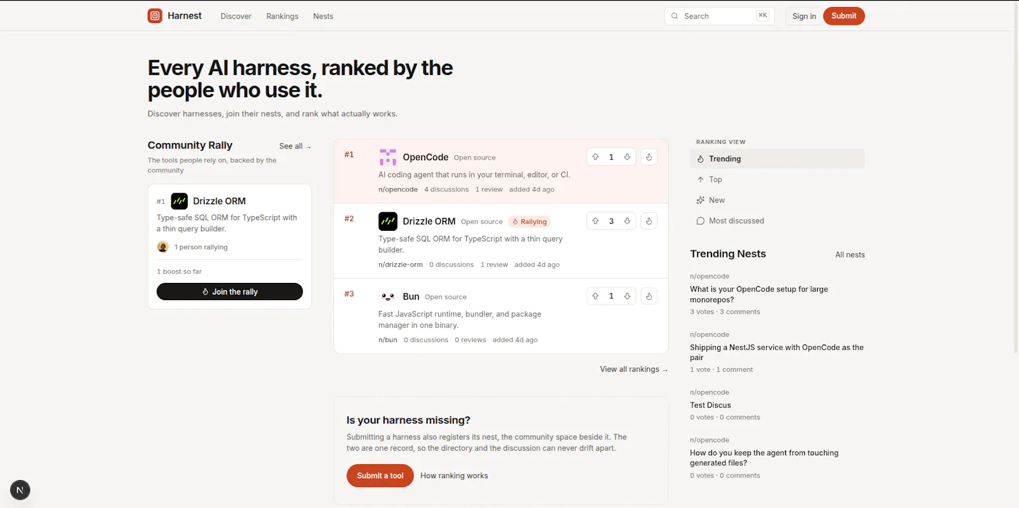Click the OpenCode pixel logo

[388, 157]
